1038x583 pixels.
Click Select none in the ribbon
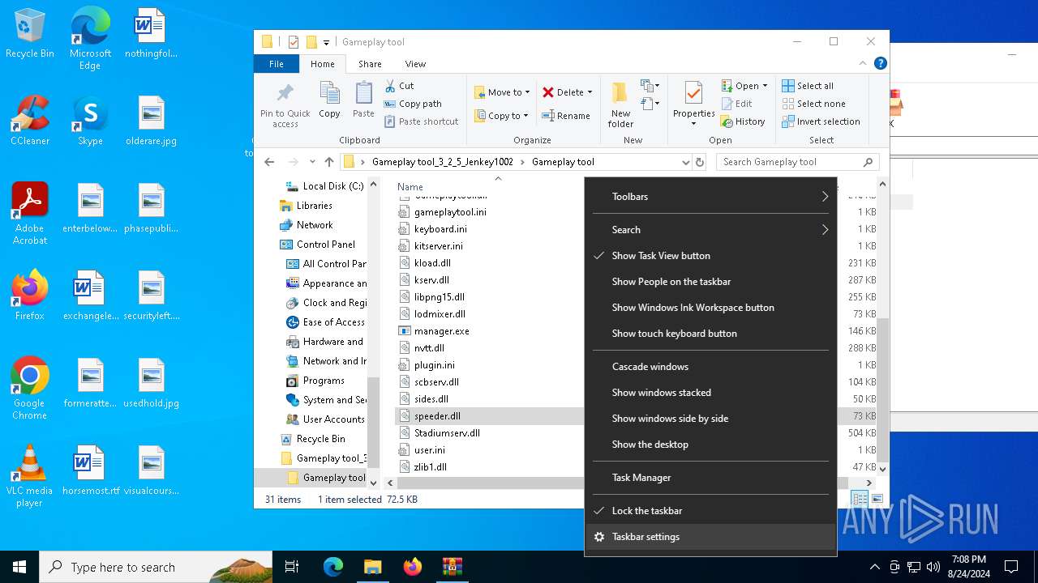coord(813,104)
